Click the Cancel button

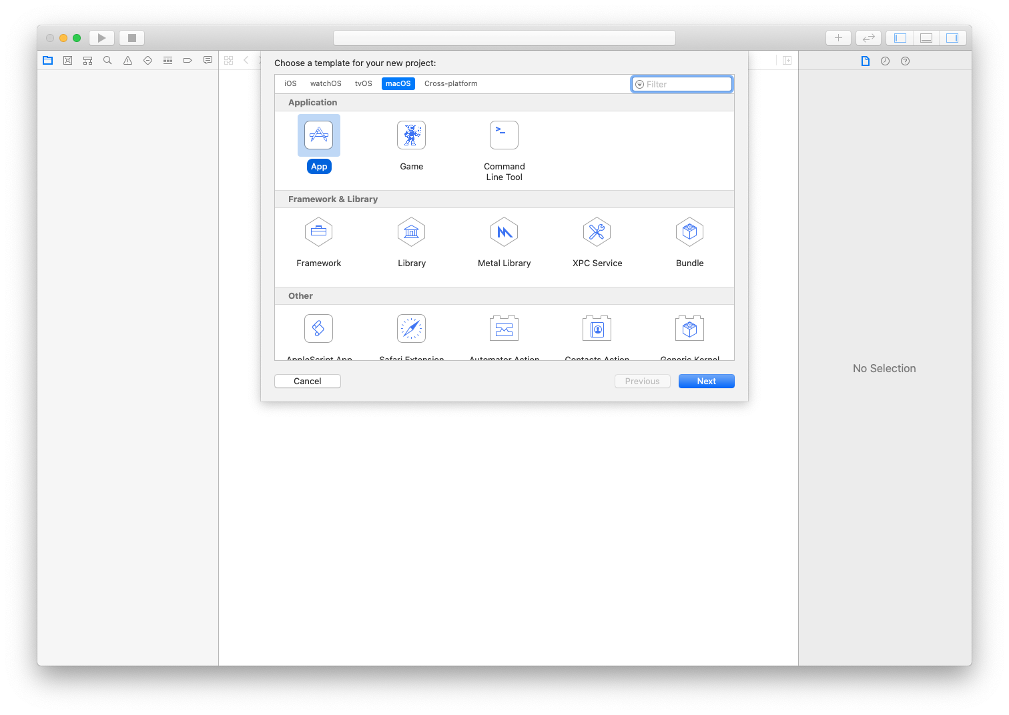308,382
